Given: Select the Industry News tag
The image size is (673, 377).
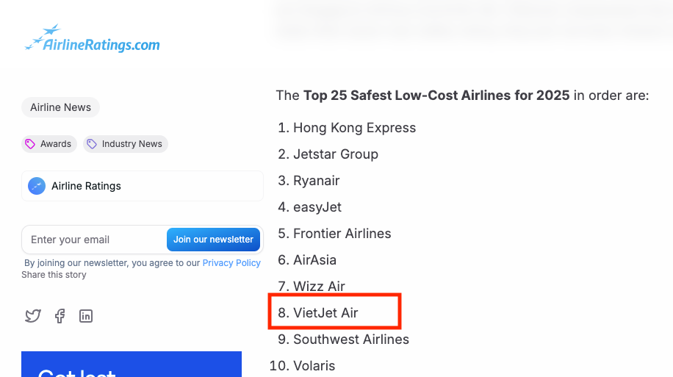Looking at the screenshot, I should pos(126,144).
